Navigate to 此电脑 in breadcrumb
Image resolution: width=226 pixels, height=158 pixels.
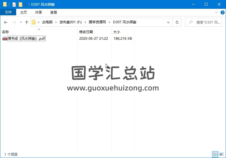47,22
